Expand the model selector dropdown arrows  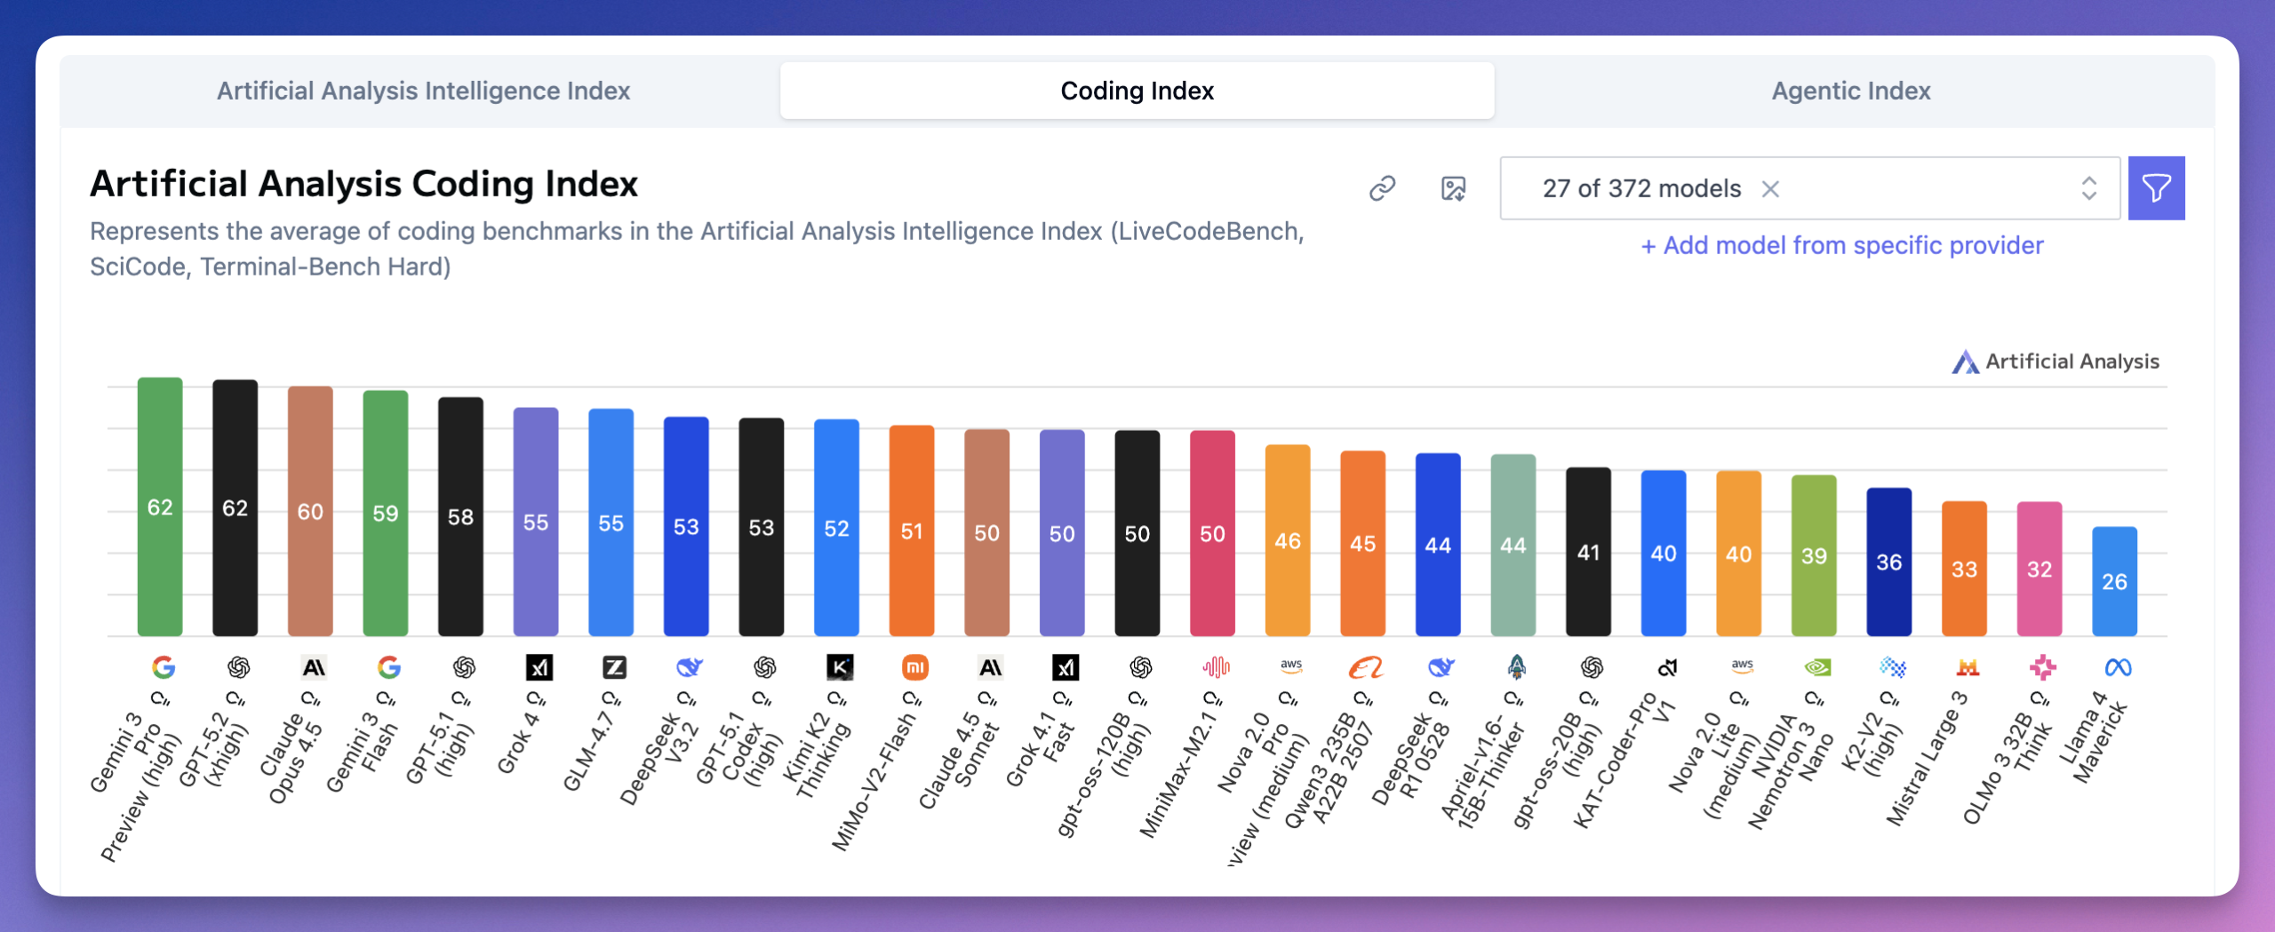click(2088, 188)
